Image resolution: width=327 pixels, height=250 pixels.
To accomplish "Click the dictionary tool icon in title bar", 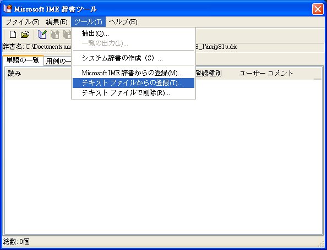I will pyautogui.click(x=8, y=9).
